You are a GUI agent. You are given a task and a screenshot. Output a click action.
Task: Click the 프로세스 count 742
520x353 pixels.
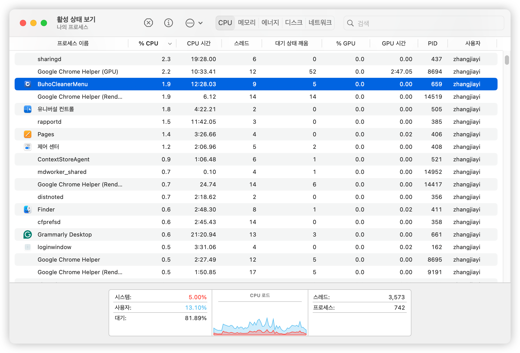click(399, 308)
